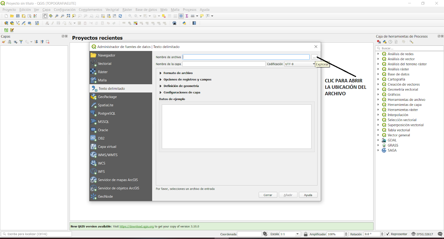Select the Pan Map hand tool
444x239 pixels.
(x=45, y=16)
